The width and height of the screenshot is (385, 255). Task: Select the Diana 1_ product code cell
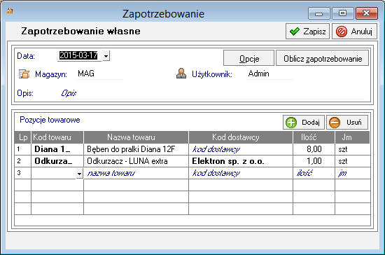tap(57, 149)
